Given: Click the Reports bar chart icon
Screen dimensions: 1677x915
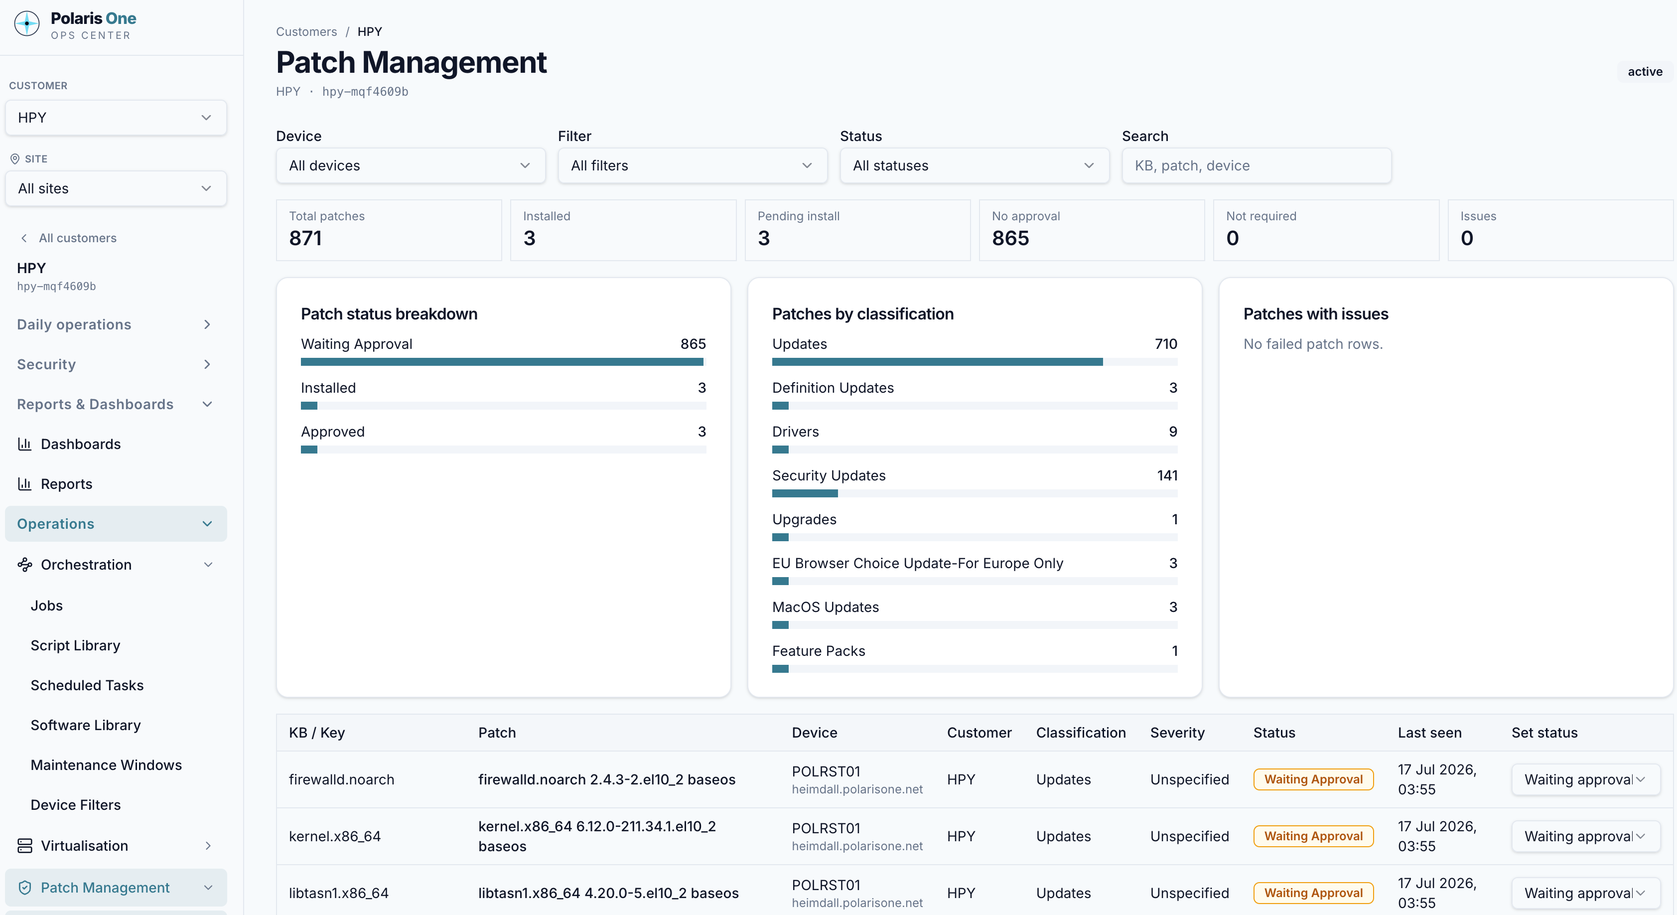Looking at the screenshot, I should coord(25,484).
